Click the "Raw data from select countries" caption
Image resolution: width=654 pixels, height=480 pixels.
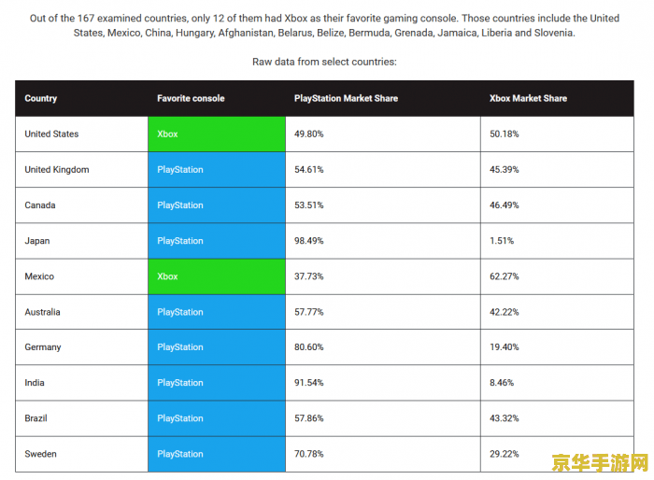tap(324, 62)
